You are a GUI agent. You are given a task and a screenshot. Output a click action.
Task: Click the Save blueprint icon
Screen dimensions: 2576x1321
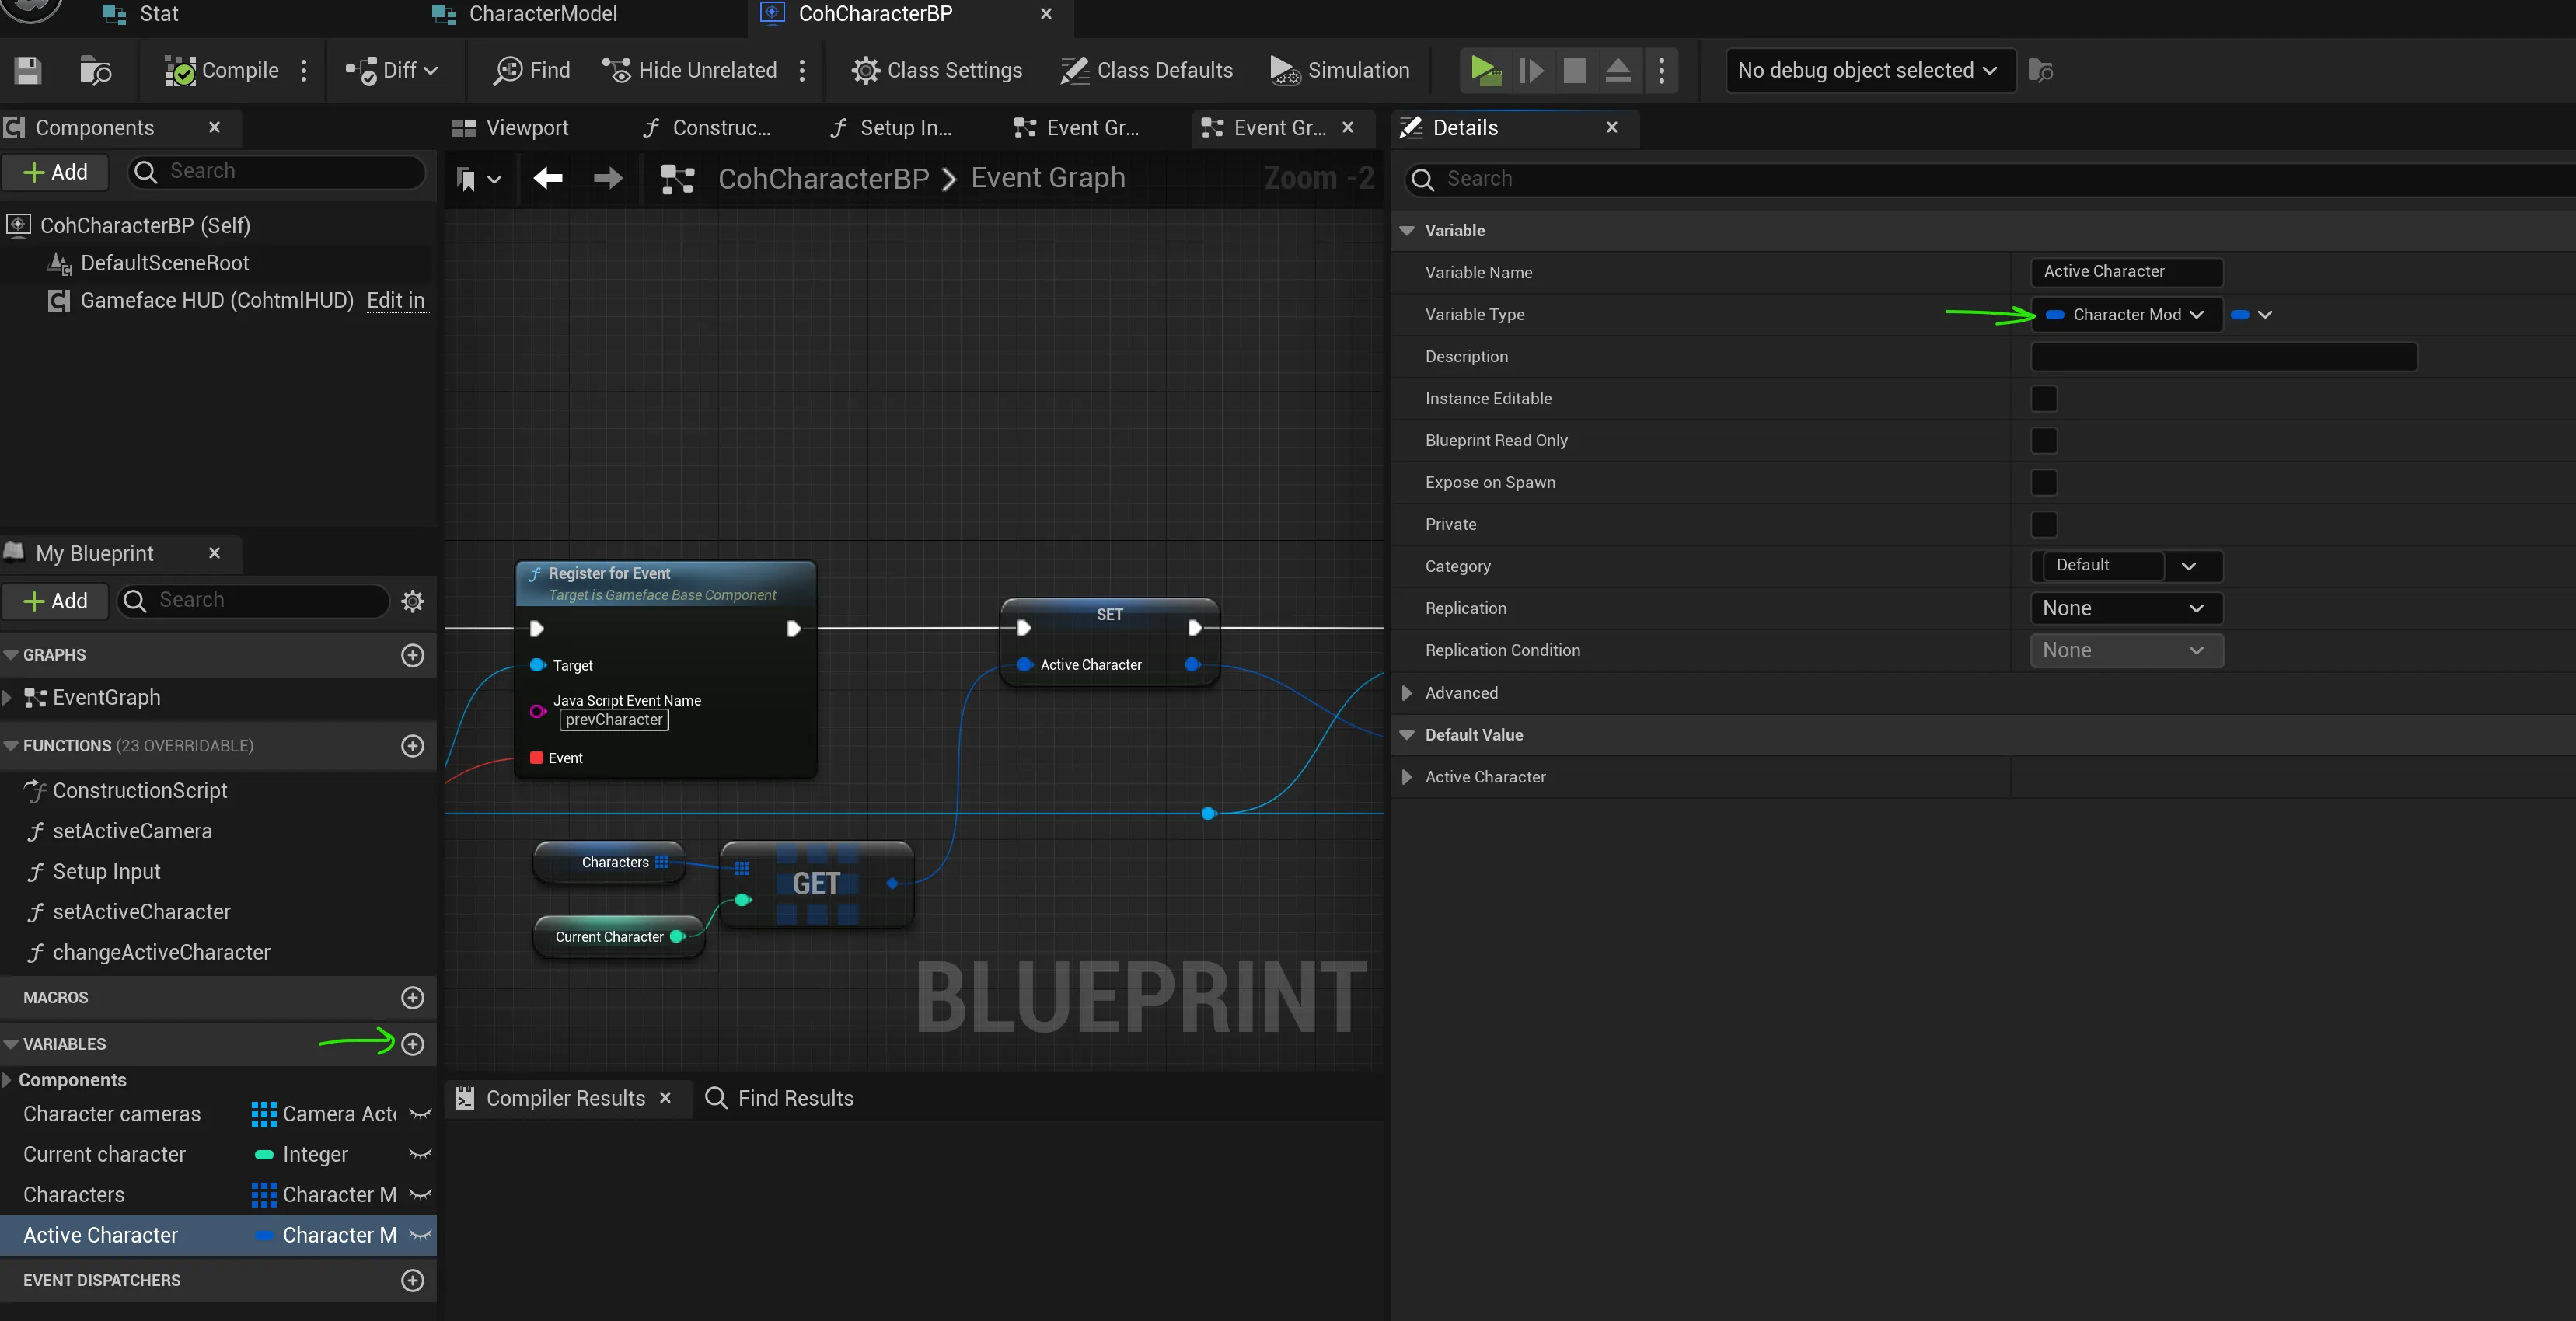pyautogui.click(x=27, y=70)
